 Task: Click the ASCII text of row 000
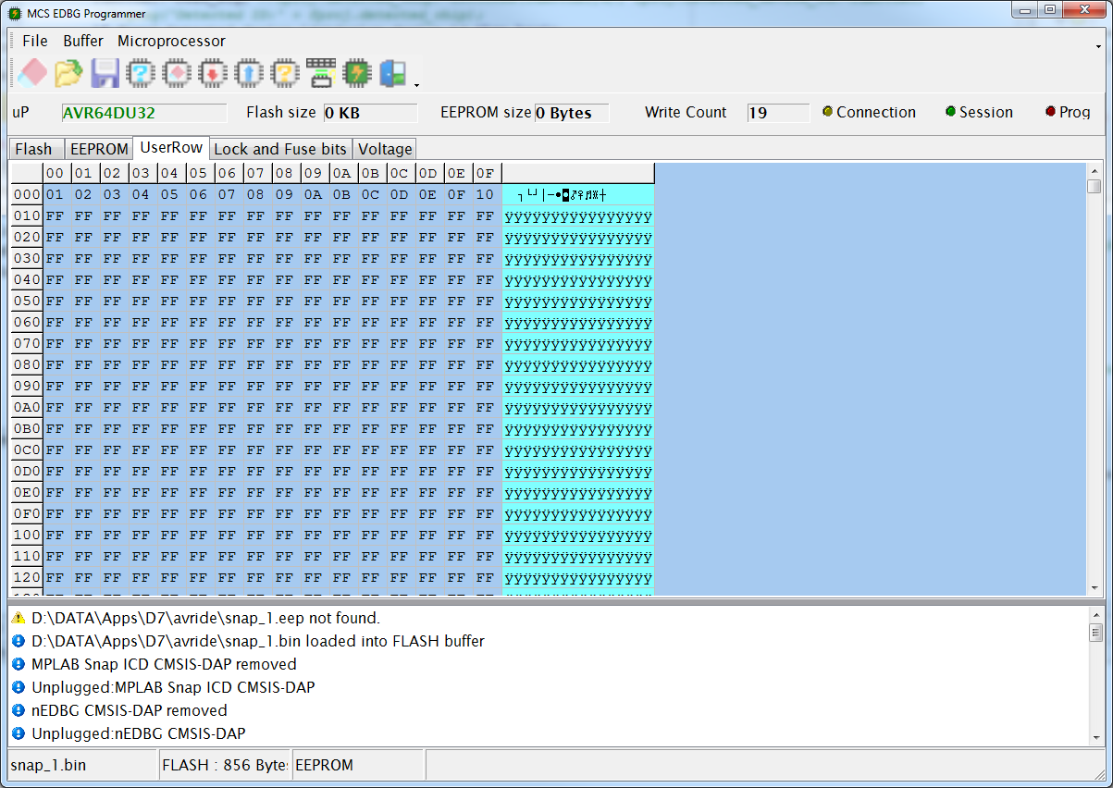coord(578,194)
